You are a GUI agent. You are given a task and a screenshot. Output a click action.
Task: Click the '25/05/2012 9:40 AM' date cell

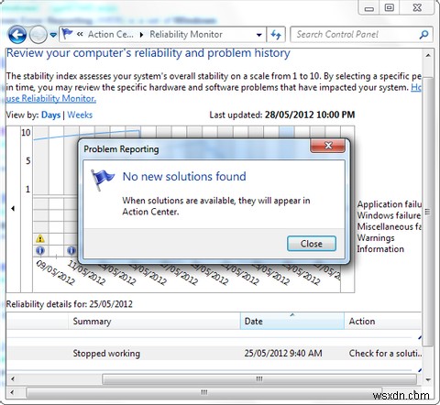coord(283,354)
